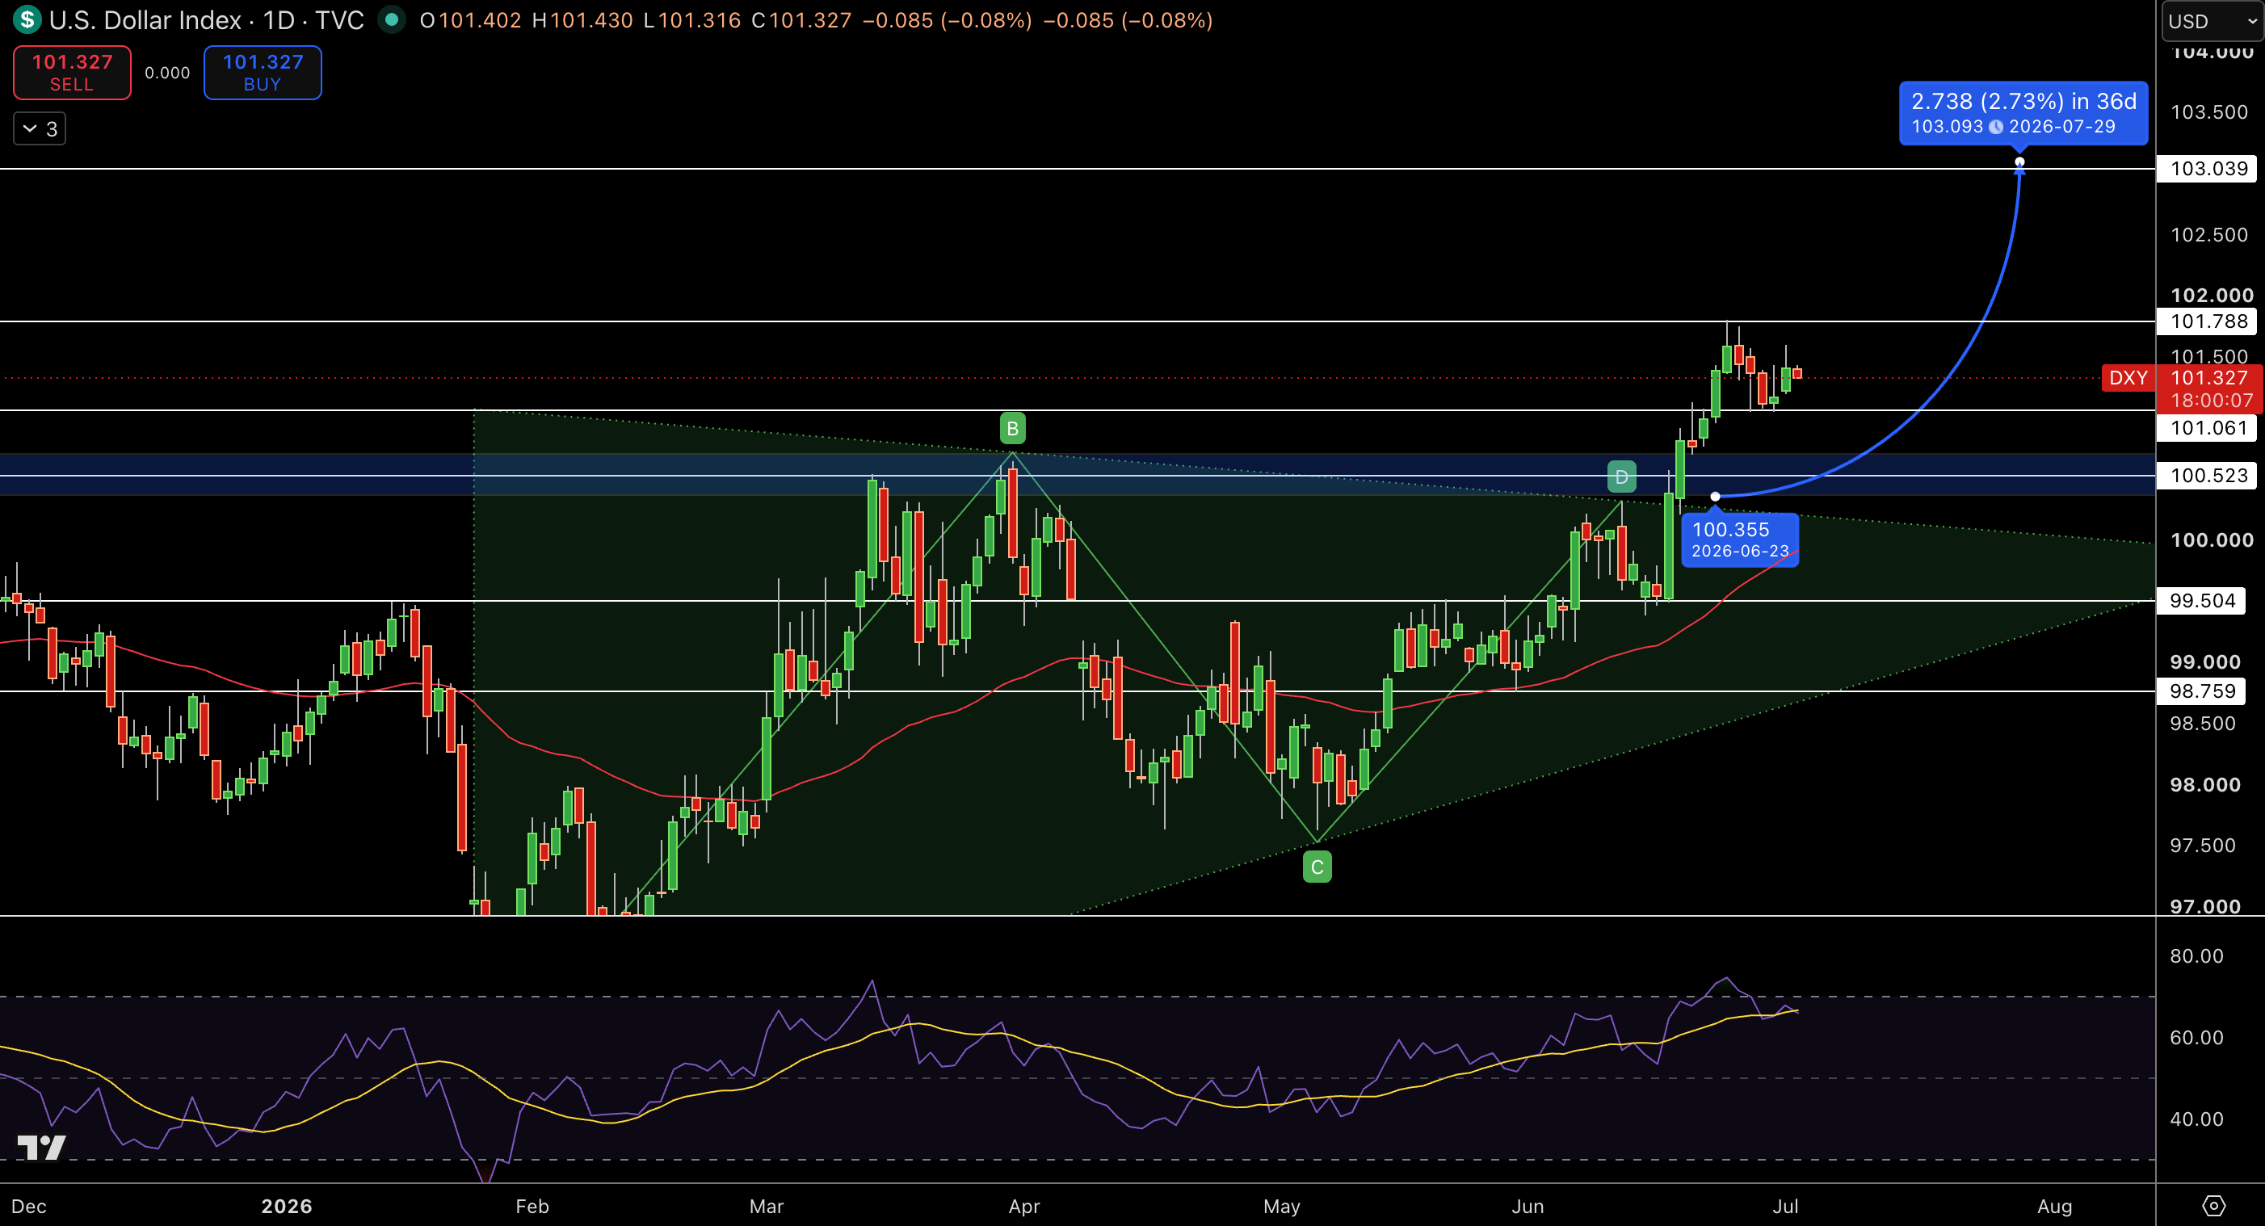This screenshot has width=2265, height=1226.
Task: Select the forecast label 2.738 (2.73%) in 36d
Action: 2023,112
